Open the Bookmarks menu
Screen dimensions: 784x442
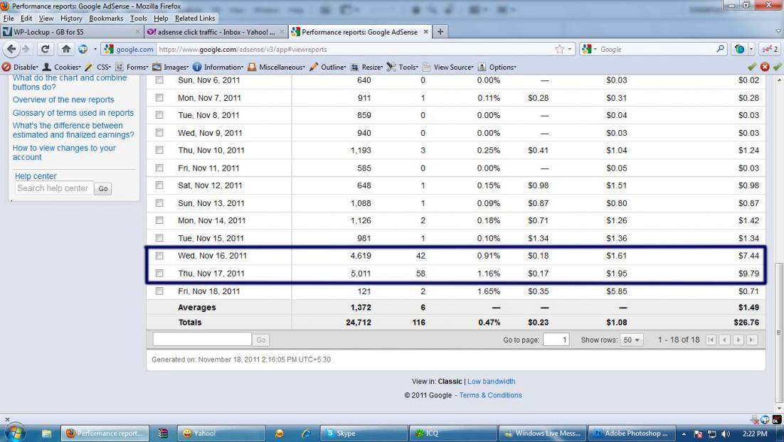pyautogui.click(x=106, y=18)
